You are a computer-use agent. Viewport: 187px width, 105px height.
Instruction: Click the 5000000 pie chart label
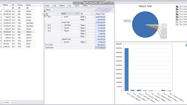coord(127,21)
